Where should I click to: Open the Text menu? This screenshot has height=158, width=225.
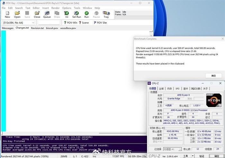[x=28, y=8]
